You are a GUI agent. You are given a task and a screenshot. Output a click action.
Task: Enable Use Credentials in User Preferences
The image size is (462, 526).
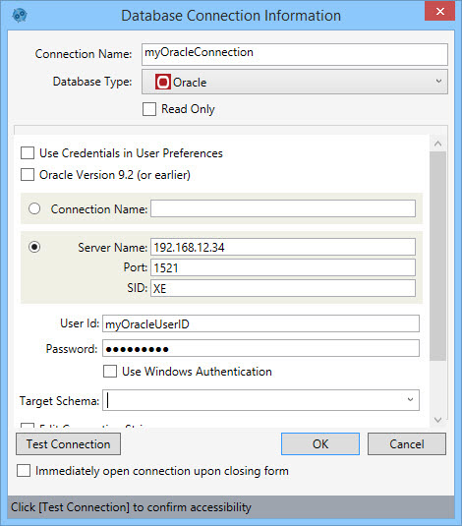pyautogui.click(x=28, y=153)
